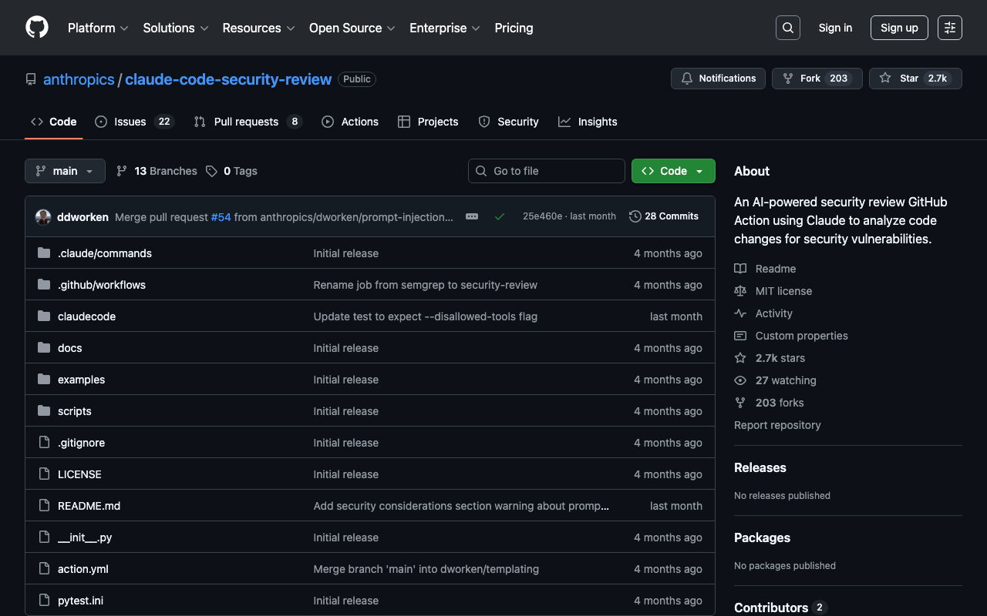Open the claudecode folder

click(x=86, y=316)
